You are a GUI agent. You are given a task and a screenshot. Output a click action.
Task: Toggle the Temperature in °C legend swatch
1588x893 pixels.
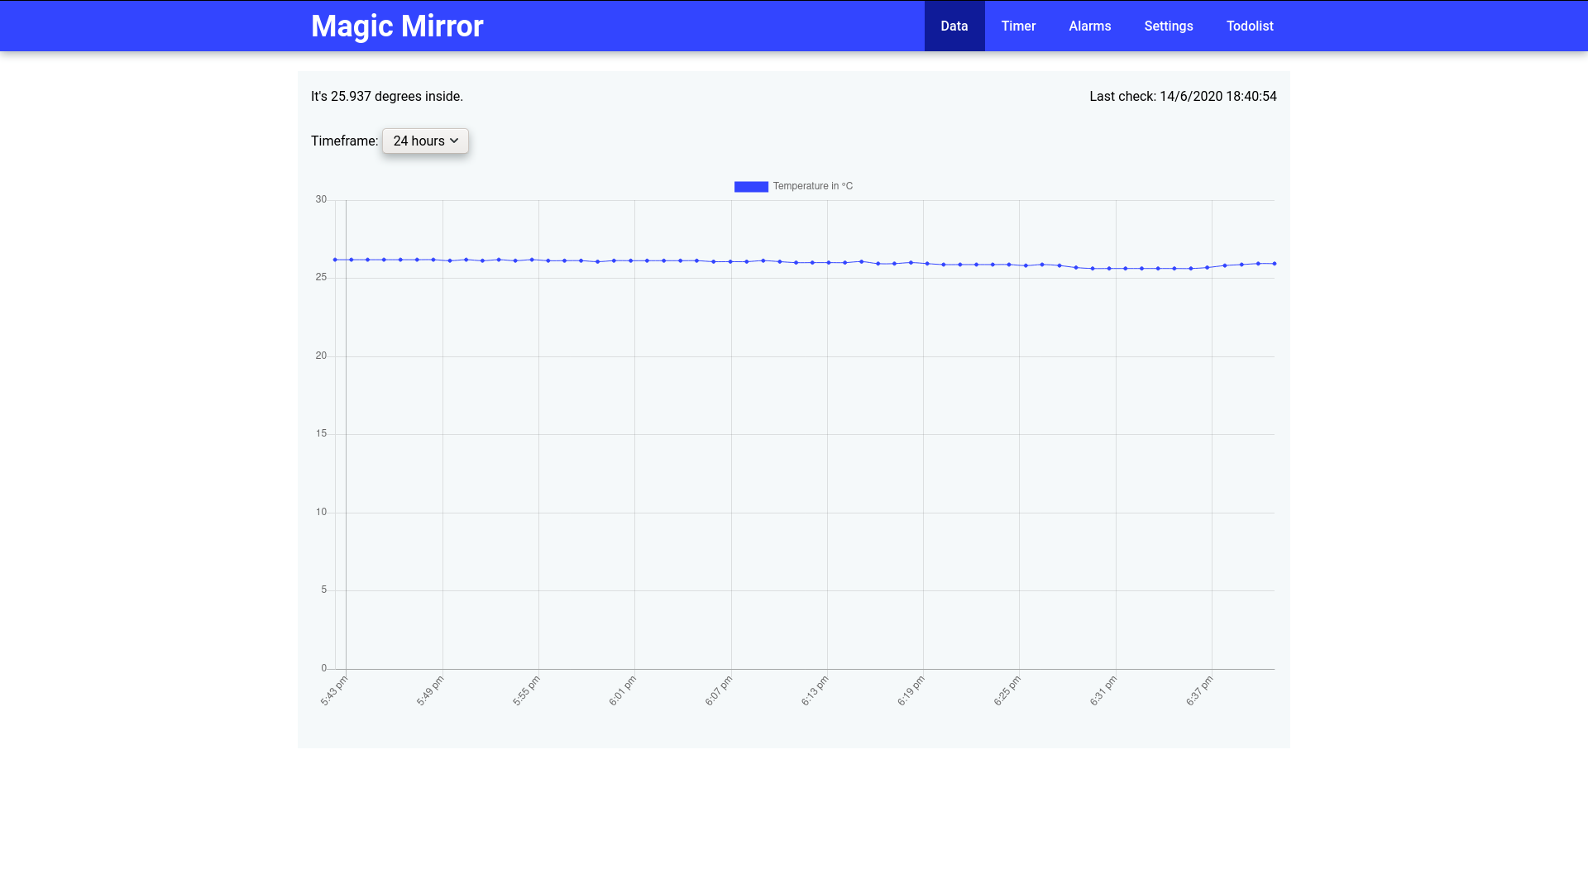point(751,187)
